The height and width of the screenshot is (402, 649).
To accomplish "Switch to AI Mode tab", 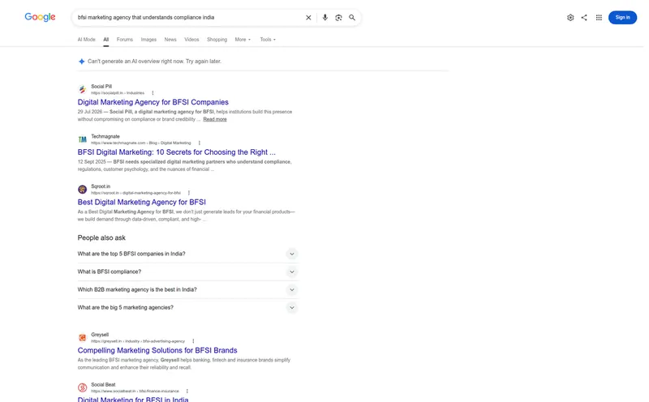I will (86, 40).
